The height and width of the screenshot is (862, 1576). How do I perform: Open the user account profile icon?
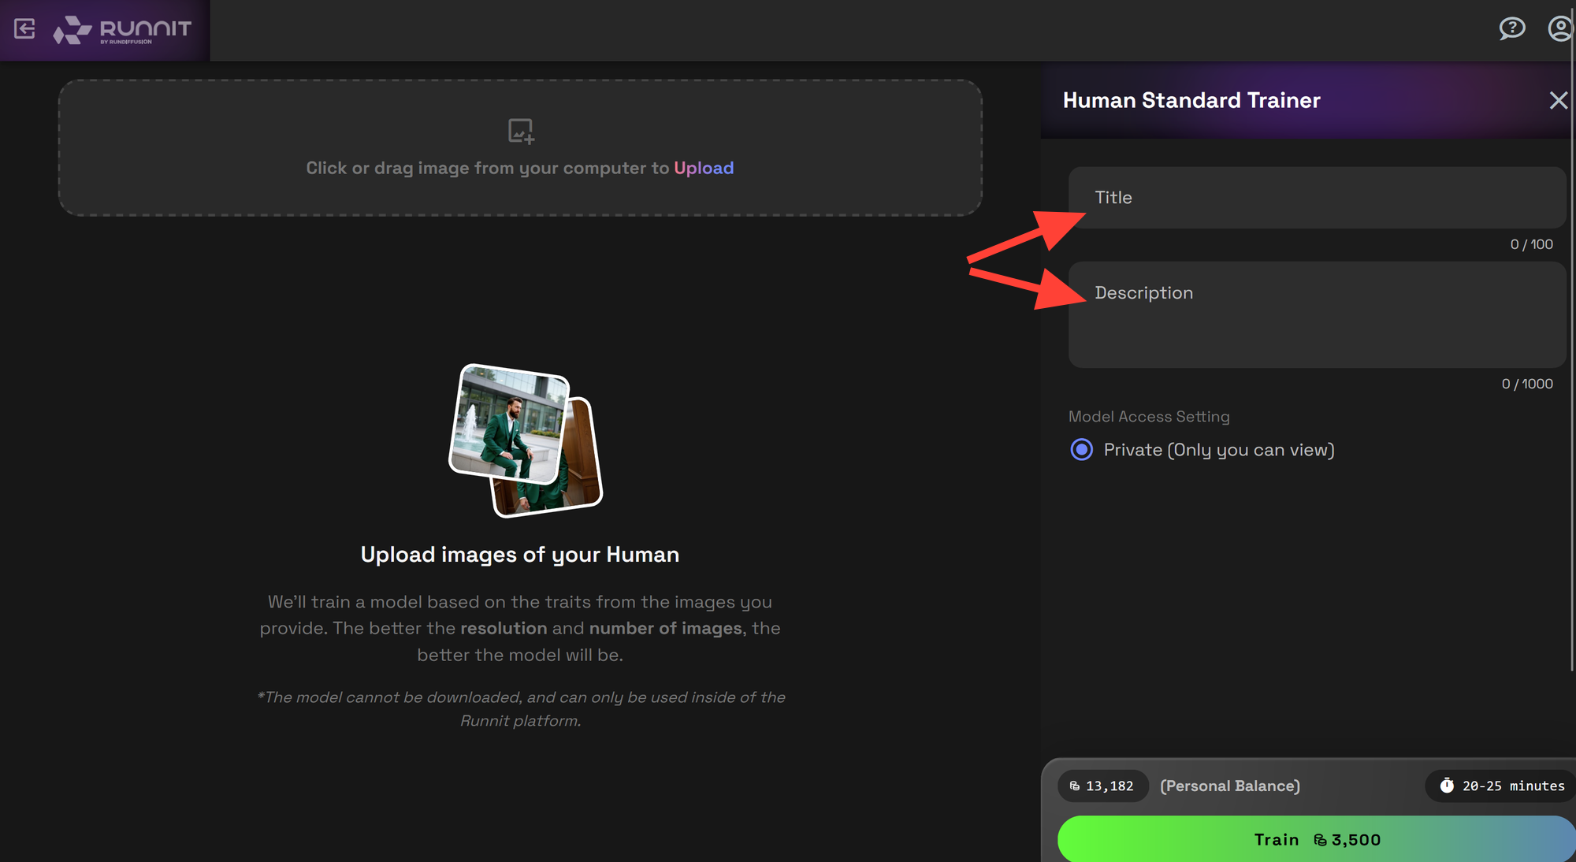1560,29
